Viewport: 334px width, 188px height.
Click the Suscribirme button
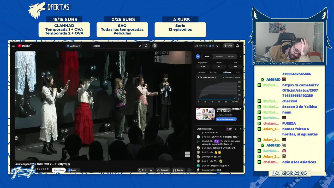(x=58, y=170)
